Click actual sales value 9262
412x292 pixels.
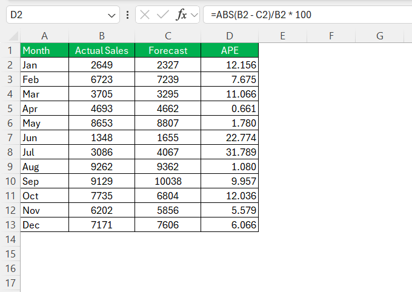click(102, 167)
